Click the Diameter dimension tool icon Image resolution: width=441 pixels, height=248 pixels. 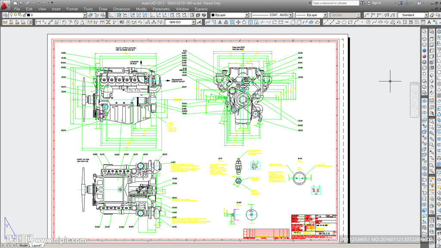click(x=76, y=22)
